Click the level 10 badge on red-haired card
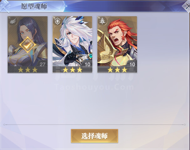This screenshot has height=150, width=190. point(132,64)
